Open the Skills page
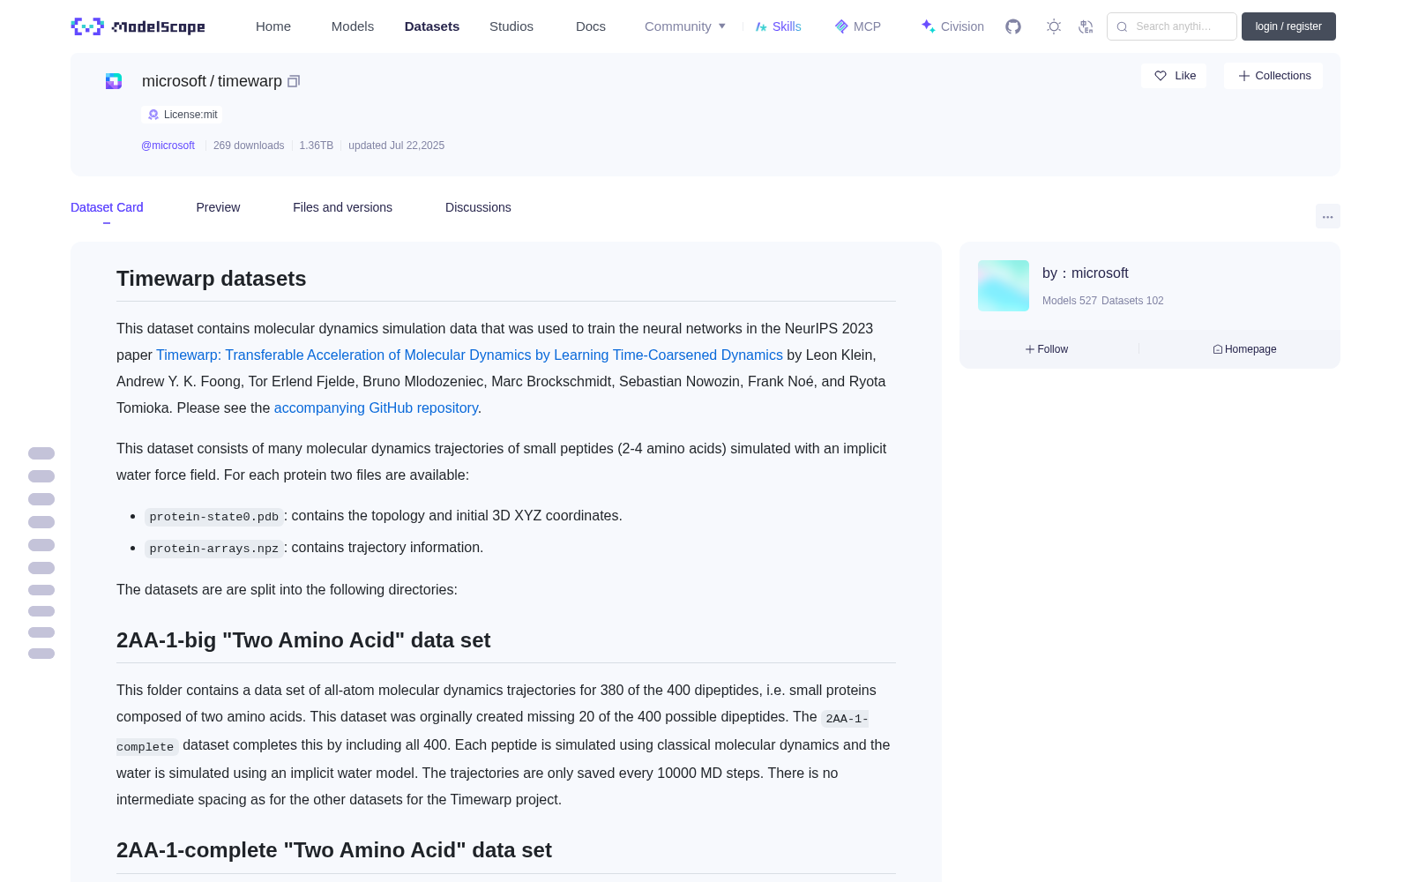Screen dimensions: 1411x882 tap(778, 26)
